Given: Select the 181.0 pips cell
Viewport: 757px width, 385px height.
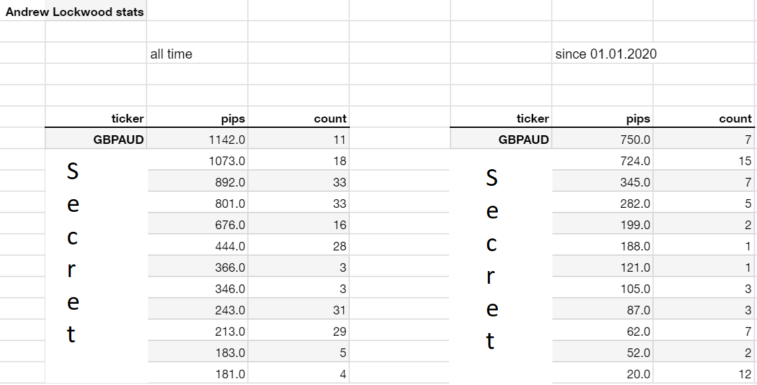Looking at the screenshot, I should [x=197, y=374].
